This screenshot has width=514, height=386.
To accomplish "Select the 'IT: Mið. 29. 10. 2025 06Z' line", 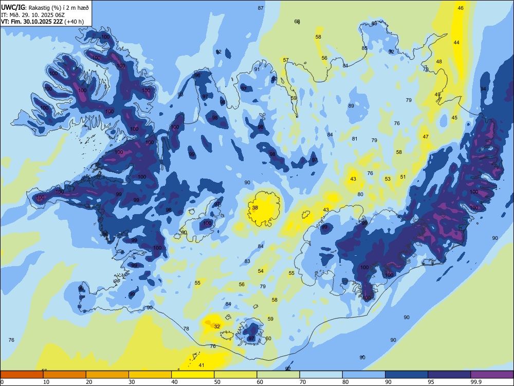I will tap(33, 15).
